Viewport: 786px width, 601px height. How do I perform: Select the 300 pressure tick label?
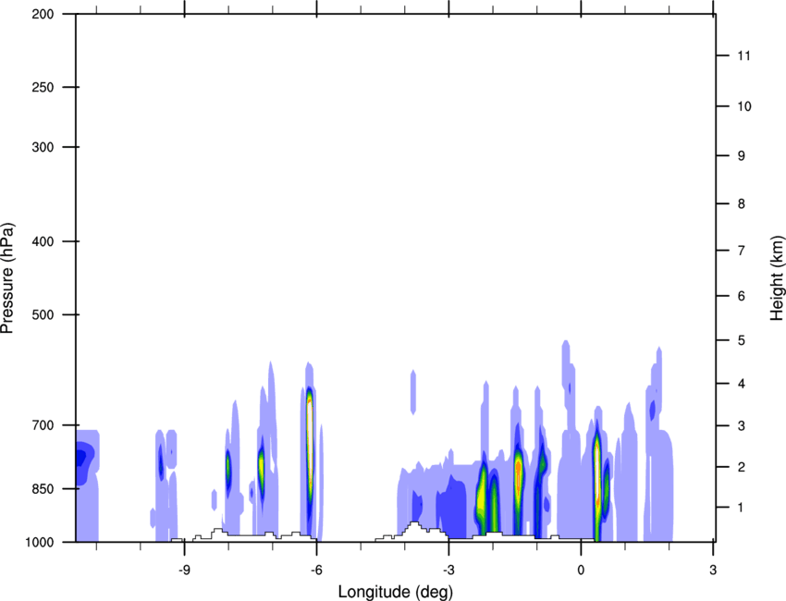coord(43,147)
